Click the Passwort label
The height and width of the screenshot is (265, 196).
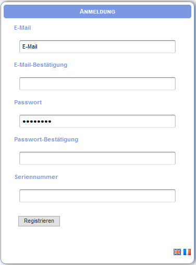28,102
